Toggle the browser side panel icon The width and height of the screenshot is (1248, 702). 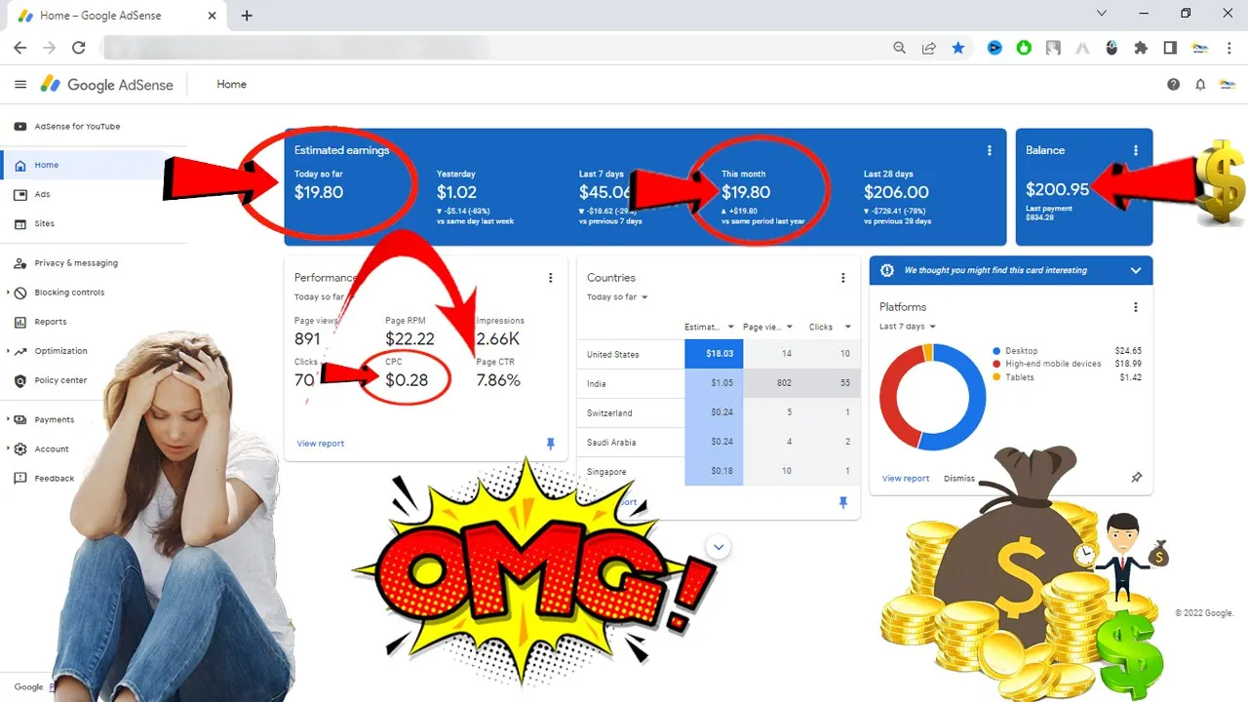[x=1170, y=48]
